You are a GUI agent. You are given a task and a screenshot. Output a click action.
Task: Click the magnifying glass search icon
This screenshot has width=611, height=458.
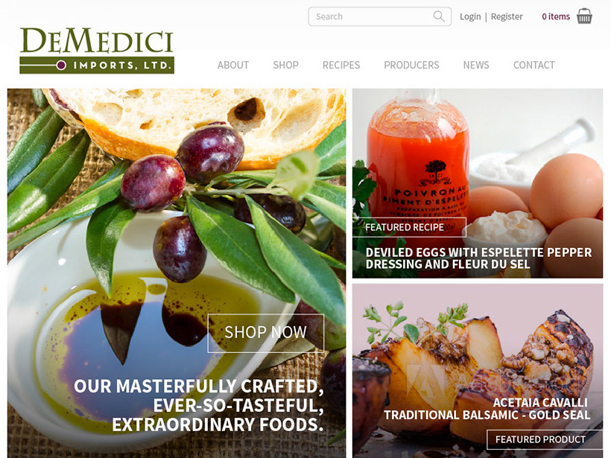point(439,16)
